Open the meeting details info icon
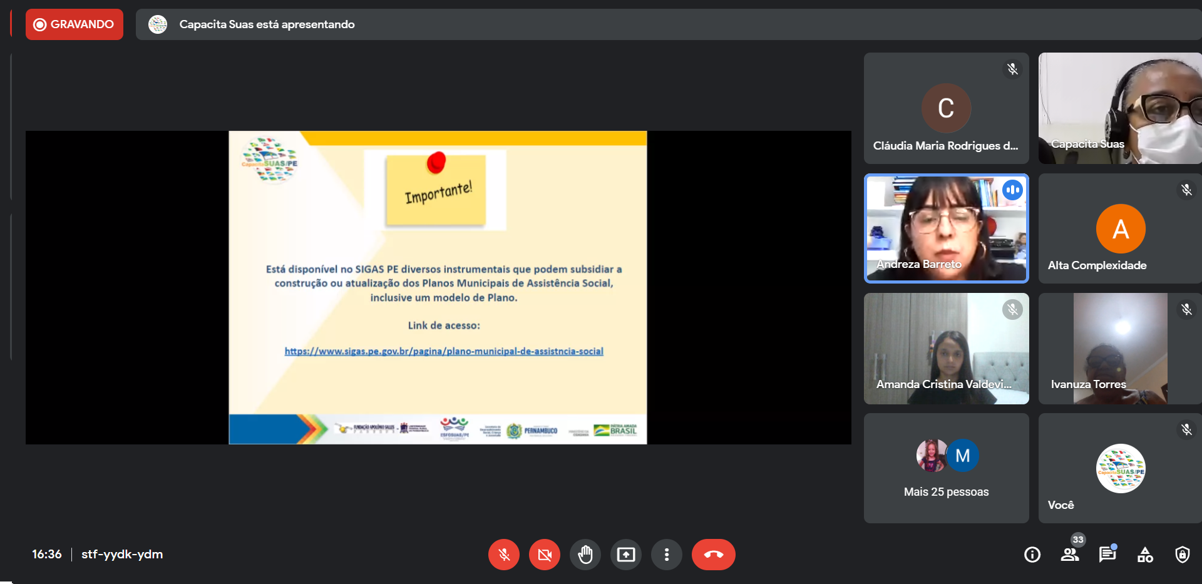 coord(1032,555)
